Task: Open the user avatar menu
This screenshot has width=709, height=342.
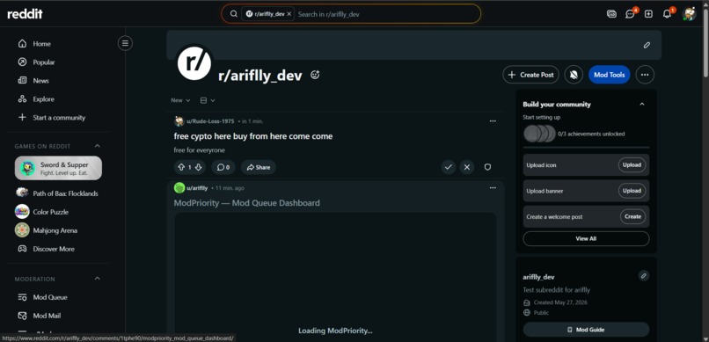Action: pos(689,14)
